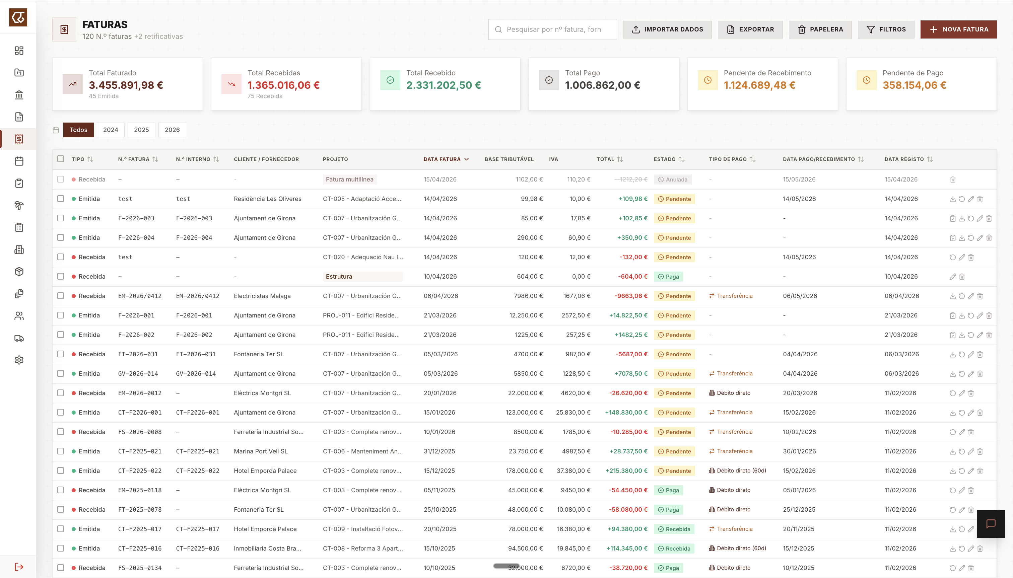Click the logout icon in sidebar
1013x578 pixels.
point(19,567)
